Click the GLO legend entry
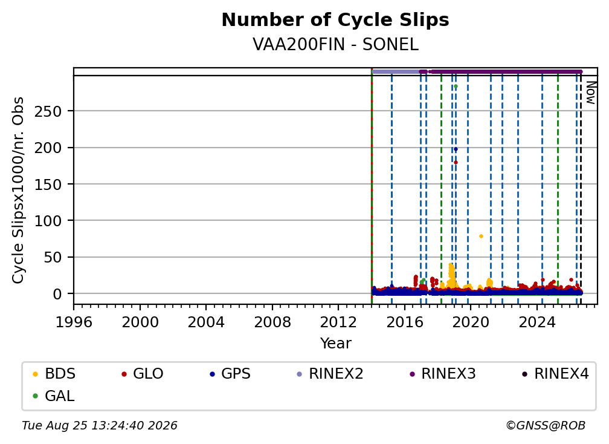This screenshot has height=444, width=609. 143,374
